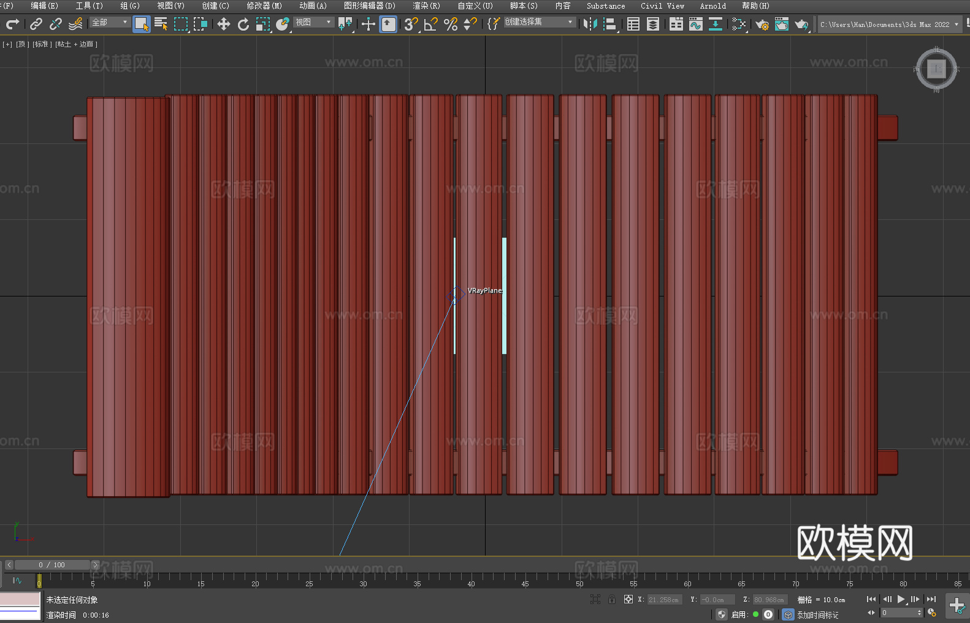The width and height of the screenshot is (970, 623).
Task: Click Edit Named Selection Sets icon
Action: tap(493, 24)
